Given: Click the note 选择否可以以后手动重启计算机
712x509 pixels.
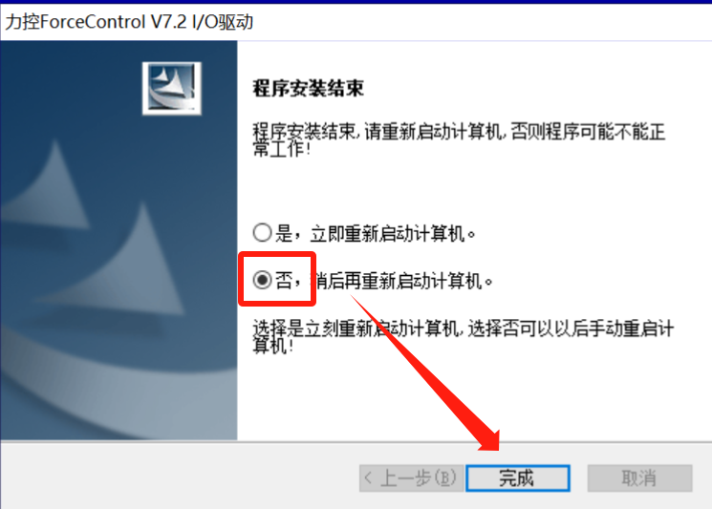Looking at the screenshot, I should (x=464, y=336).
